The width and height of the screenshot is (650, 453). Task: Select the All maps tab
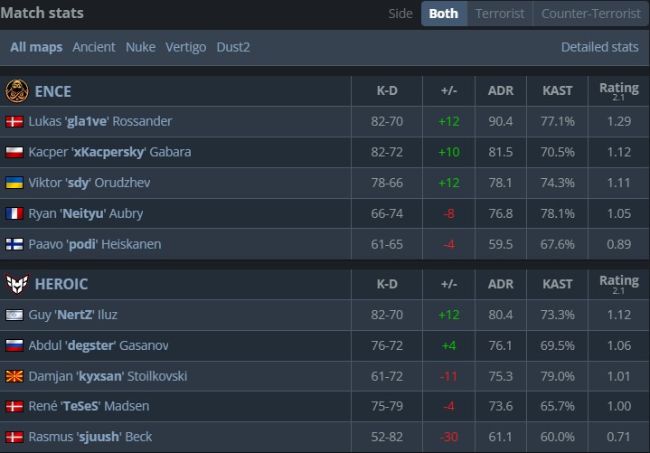click(x=36, y=47)
